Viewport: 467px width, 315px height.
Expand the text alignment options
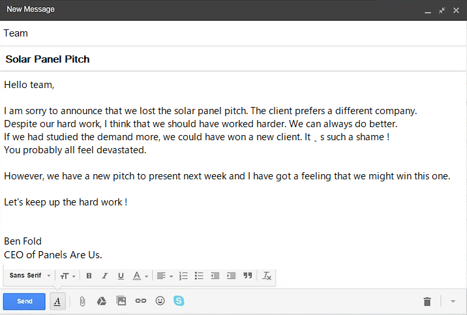pyautogui.click(x=165, y=276)
